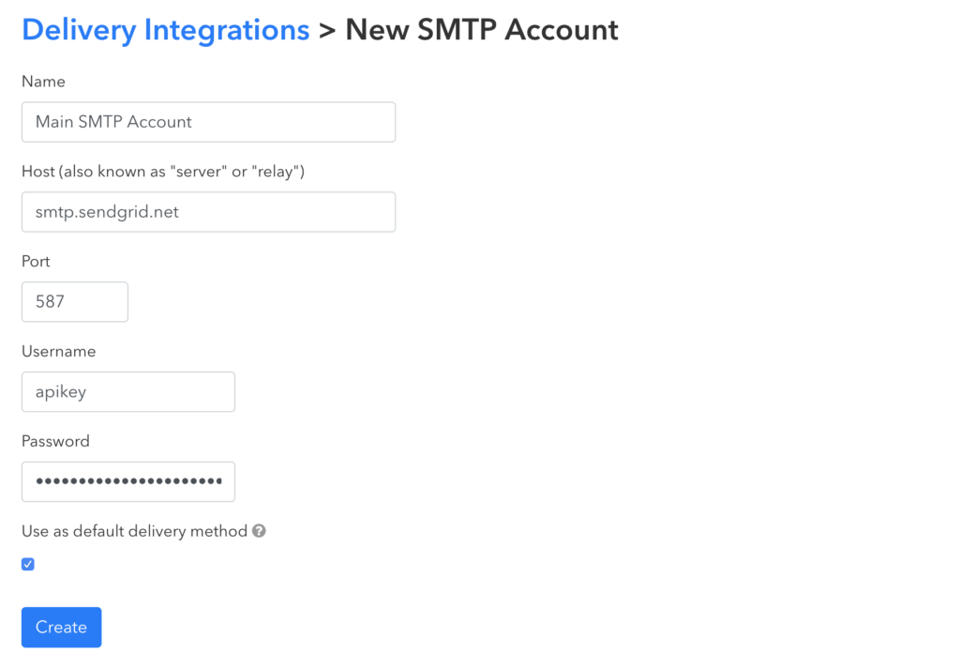Click the Password label text
The image size is (960, 667).
tap(55, 442)
